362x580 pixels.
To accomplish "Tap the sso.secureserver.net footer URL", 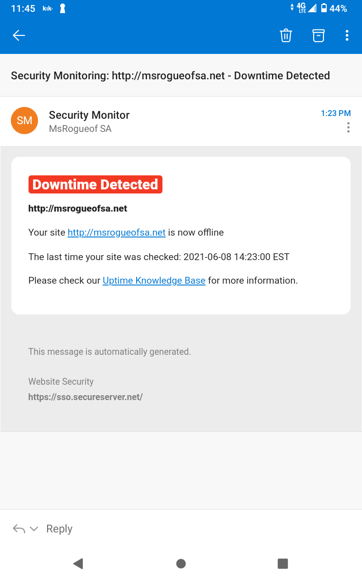I will pyautogui.click(x=86, y=397).
